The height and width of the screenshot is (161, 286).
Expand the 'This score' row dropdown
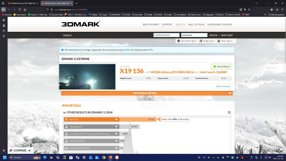pyautogui.click(x=116, y=119)
